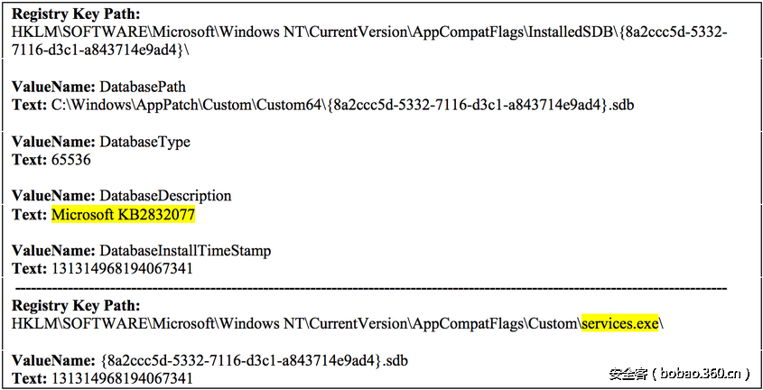Click the dashed separator line
Image resolution: width=763 pixels, height=390 pixels.
coord(370,288)
